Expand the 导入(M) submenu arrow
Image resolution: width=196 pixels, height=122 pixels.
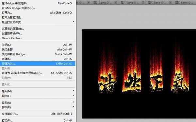click(73, 91)
